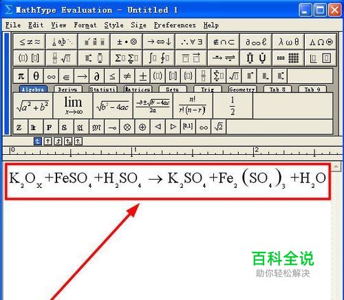Open the set theory symbols palette

tap(224, 42)
